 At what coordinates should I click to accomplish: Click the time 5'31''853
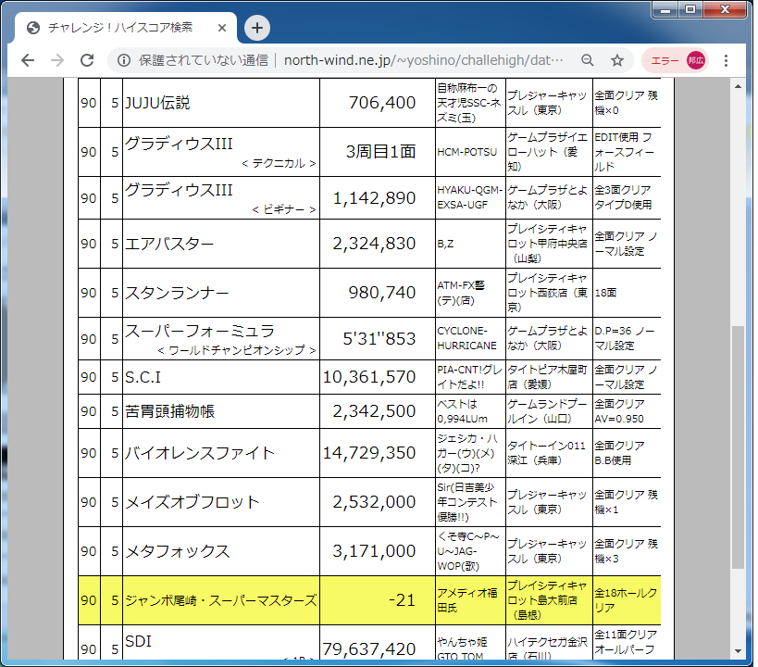coord(379,339)
